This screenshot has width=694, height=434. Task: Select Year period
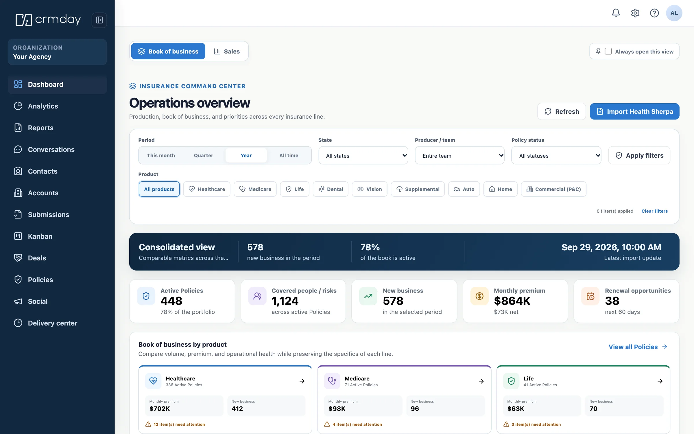pos(246,155)
